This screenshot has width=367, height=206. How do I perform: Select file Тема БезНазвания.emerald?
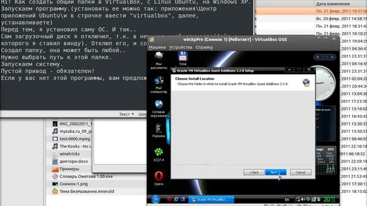click(x=87, y=191)
